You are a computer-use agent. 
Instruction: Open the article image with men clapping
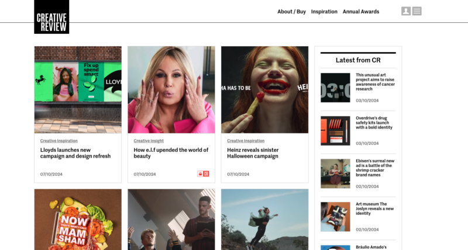(x=171, y=220)
